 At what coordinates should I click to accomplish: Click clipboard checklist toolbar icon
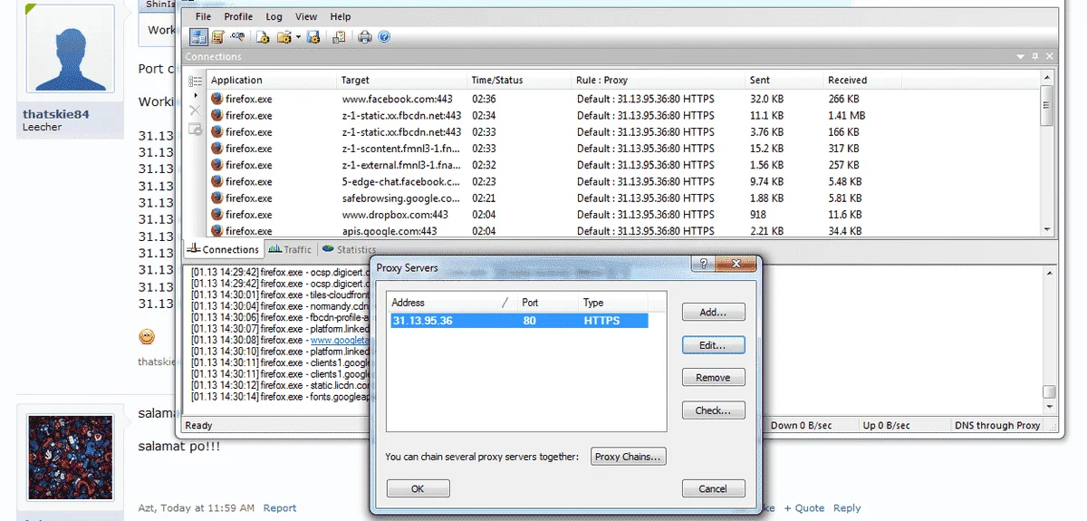339,36
